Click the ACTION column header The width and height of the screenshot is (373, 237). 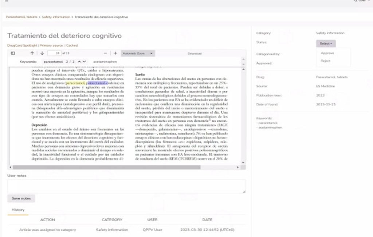pyautogui.click(x=48, y=219)
